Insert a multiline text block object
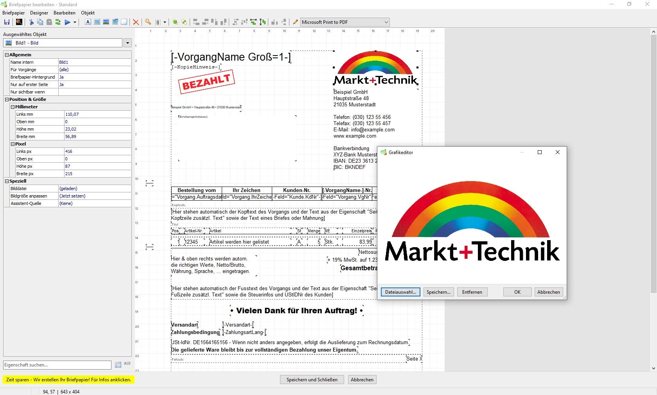The width and height of the screenshot is (657, 395). click(97, 22)
